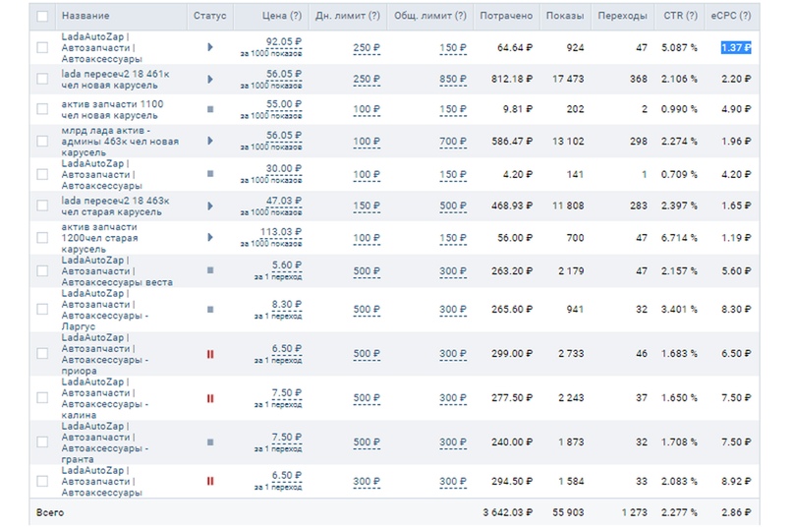793x529 pixels.
Task: Click the 'CTR (?)' column header
Action: click(678, 17)
